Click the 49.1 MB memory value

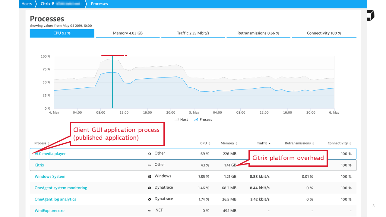[229, 211]
